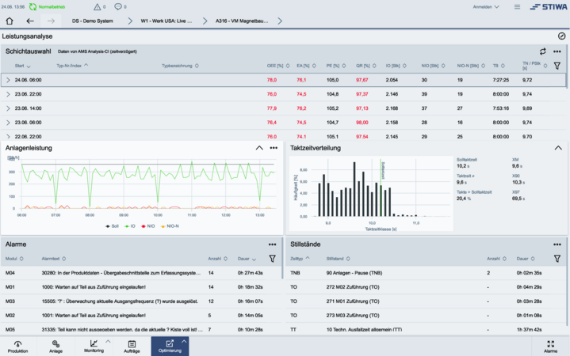The width and height of the screenshot is (570, 356).
Task: Collapse the Taktzeitverteilung panel
Action: [x=558, y=148]
